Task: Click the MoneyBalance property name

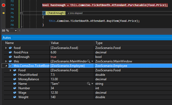Action: click(29, 79)
